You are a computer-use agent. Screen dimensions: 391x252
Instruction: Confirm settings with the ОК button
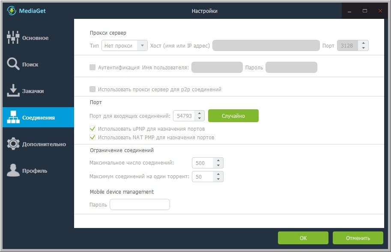tap(303, 238)
